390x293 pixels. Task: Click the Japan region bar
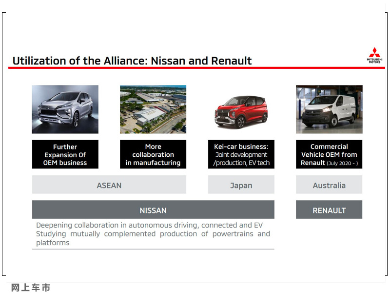pyautogui.click(x=241, y=185)
